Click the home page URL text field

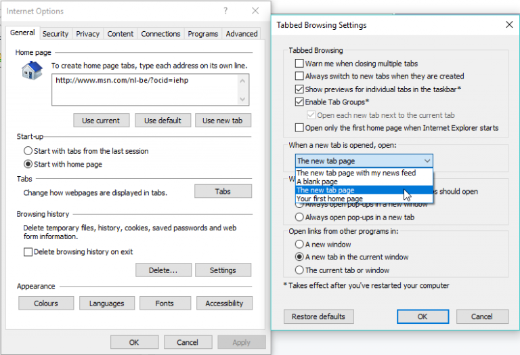(x=150, y=89)
